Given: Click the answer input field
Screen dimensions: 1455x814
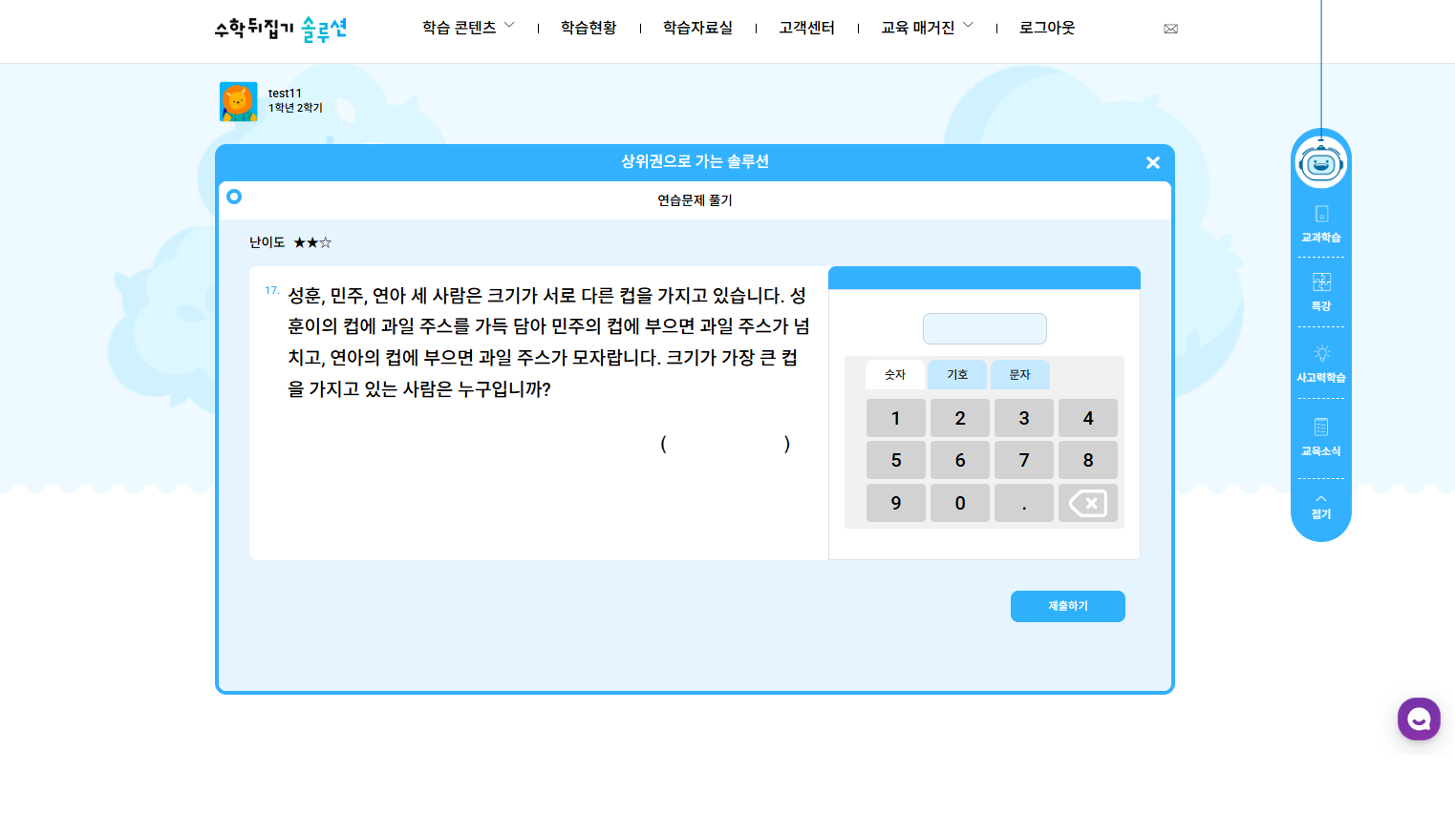Looking at the screenshot, I should [x=984, y=328].
